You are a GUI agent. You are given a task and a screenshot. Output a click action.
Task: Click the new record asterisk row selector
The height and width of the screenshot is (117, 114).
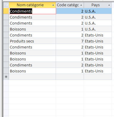6,77
